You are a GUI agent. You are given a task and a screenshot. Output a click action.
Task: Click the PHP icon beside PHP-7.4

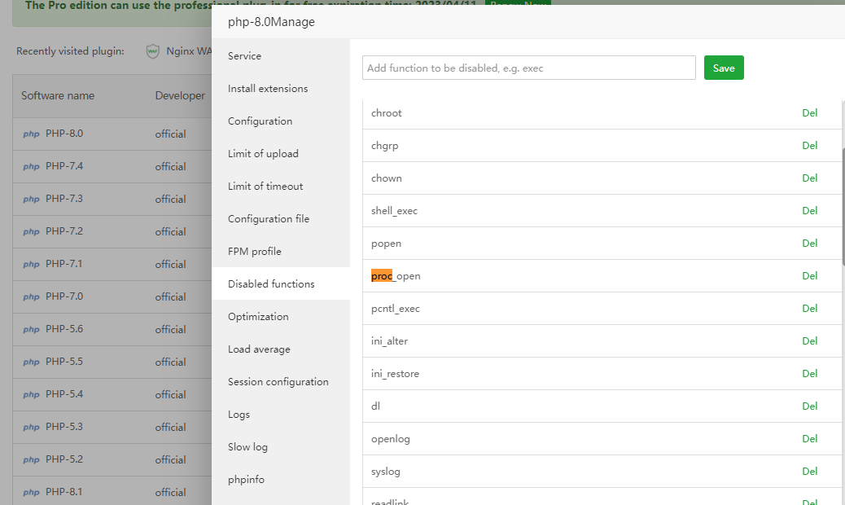[x=31, y=167]
